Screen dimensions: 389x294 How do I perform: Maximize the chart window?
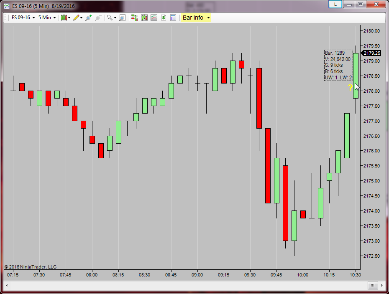(361, 4)
